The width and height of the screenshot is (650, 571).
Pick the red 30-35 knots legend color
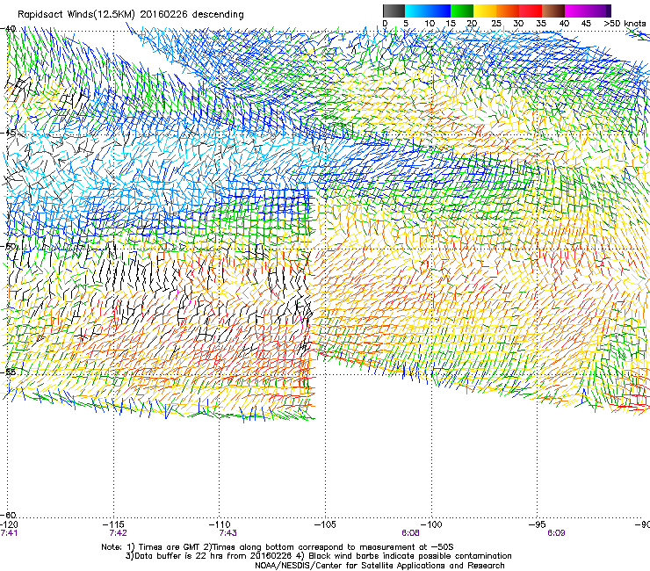point(531,11)
